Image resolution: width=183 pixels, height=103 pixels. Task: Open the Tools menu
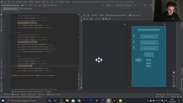coord(52,2)
